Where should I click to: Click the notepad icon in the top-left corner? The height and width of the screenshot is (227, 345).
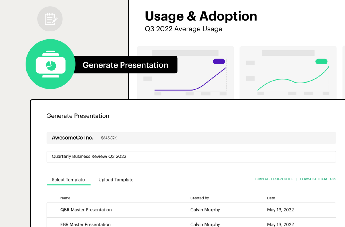pos(50,19)
